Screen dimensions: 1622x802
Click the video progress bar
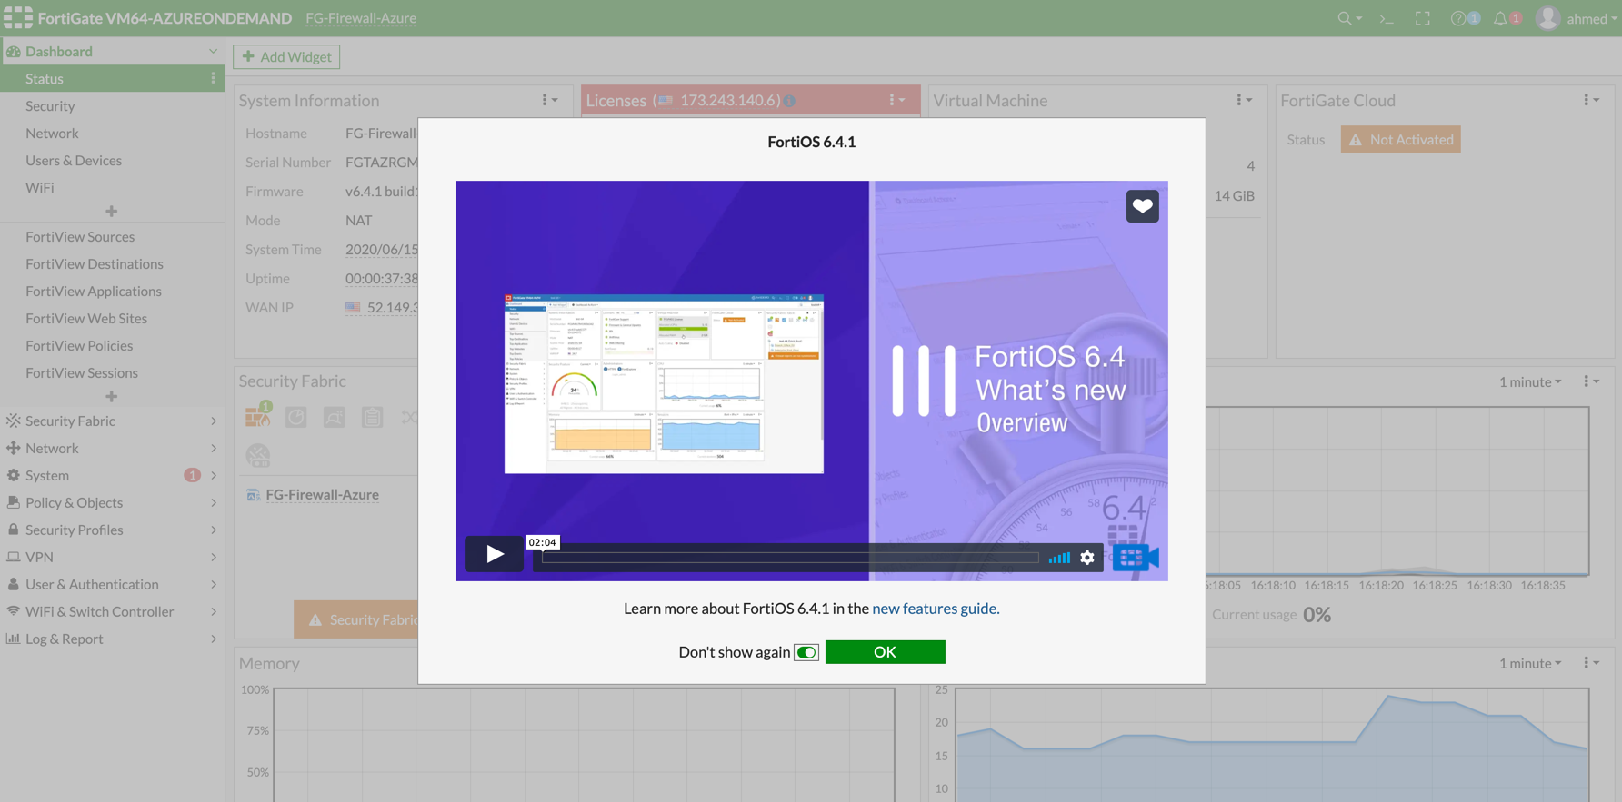pos(789,558)
